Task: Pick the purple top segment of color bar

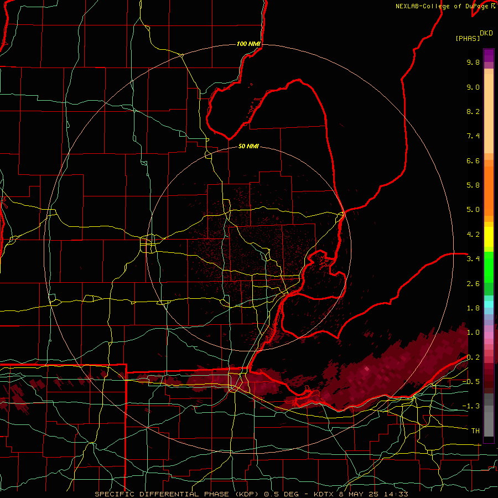Action: [489, 55]
